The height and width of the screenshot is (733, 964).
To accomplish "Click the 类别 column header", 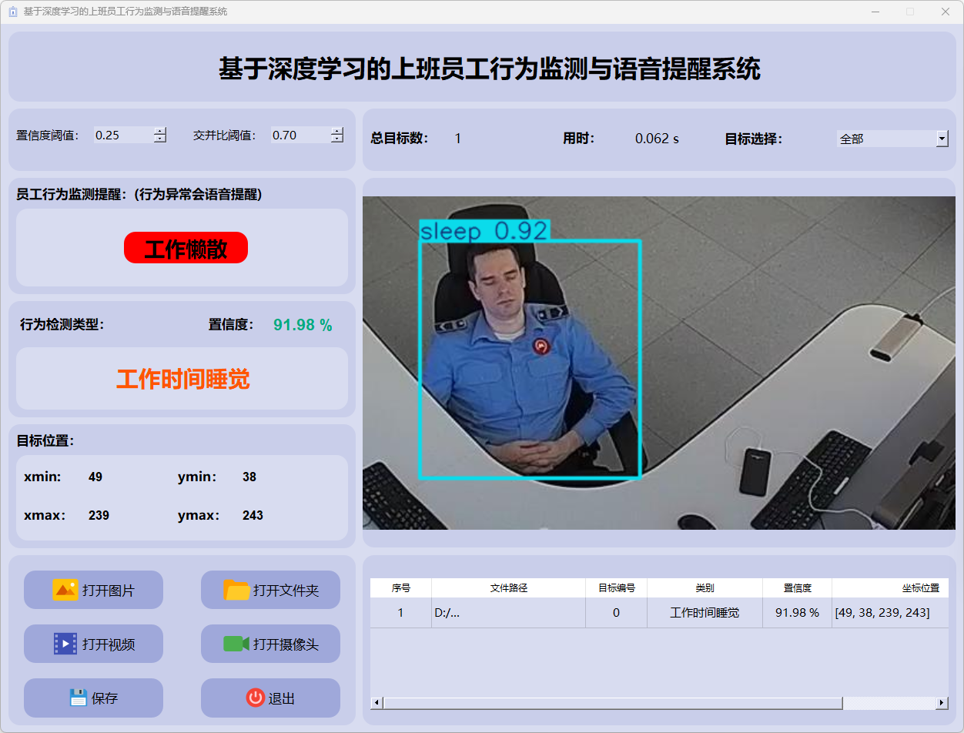I will [x=705, y=587].
